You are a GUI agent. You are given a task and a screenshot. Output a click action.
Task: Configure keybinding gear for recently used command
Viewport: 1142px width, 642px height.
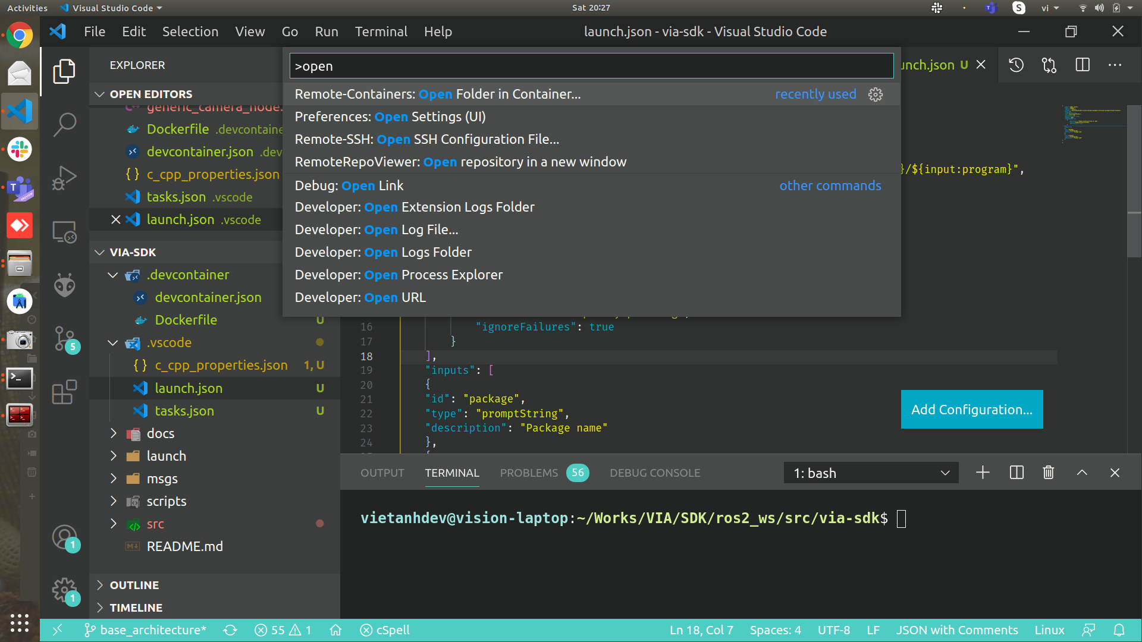(x=876, y=95)
